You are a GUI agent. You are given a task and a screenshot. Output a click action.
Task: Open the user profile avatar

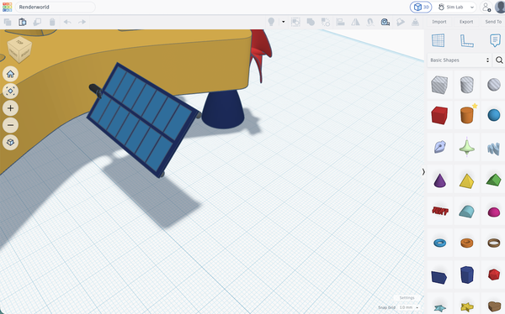tap(500, 7)
